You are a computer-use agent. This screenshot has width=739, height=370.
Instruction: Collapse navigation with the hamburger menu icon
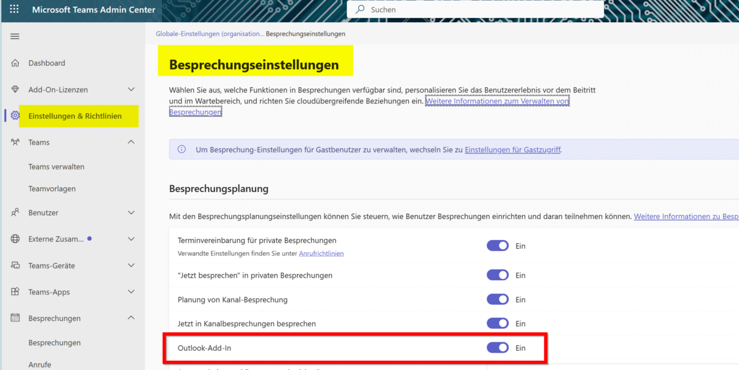[x=15, y=36]
